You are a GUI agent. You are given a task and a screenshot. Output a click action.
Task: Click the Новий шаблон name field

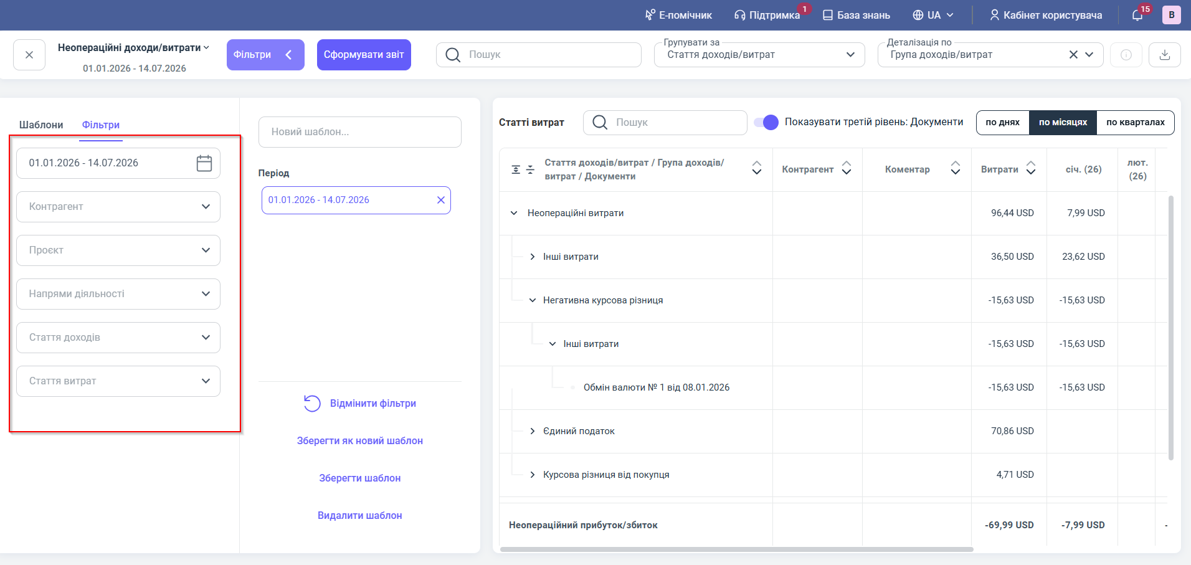360,132
